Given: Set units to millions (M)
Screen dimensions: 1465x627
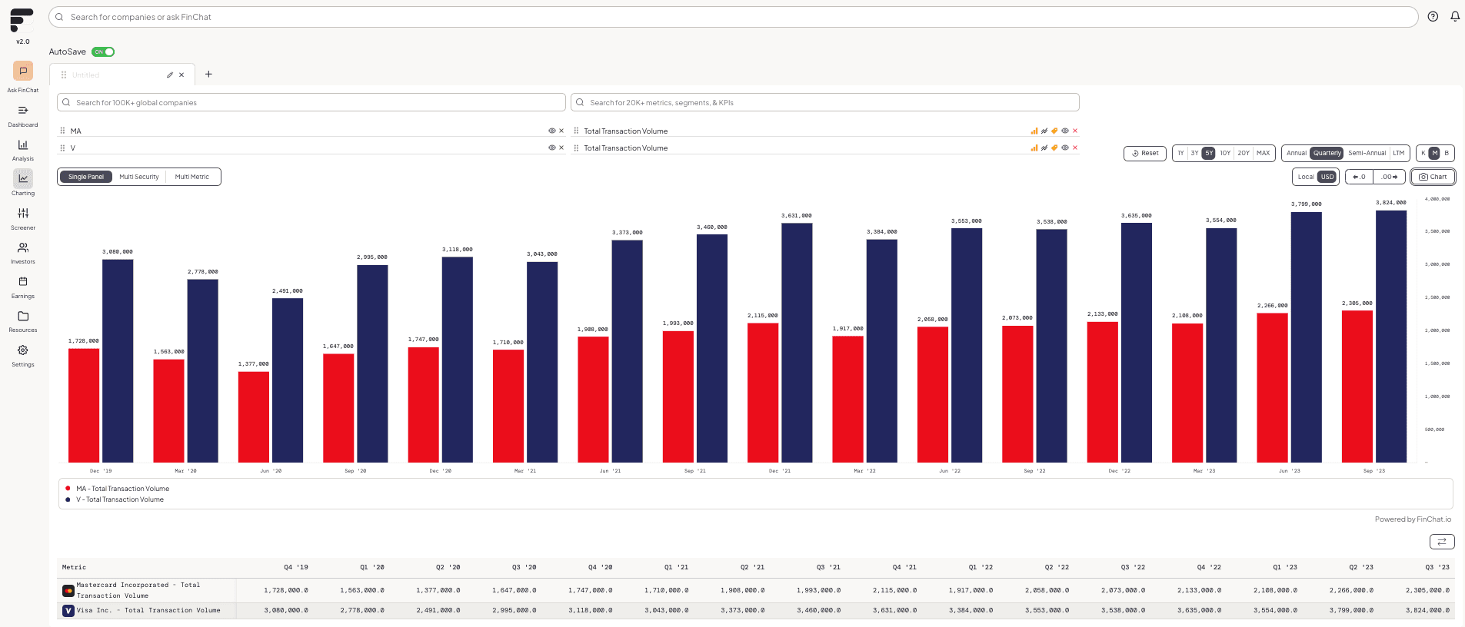Looking at the screenshot, I should tap(1434, 153).
